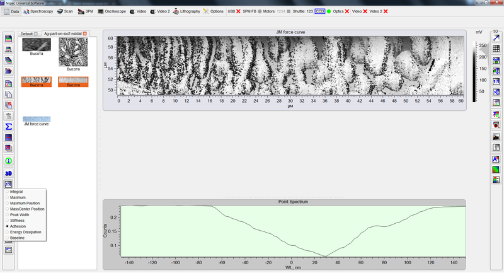Click the blue 3D view icon
The width and height of the screenshot is (504, 273).
[8, 173]
